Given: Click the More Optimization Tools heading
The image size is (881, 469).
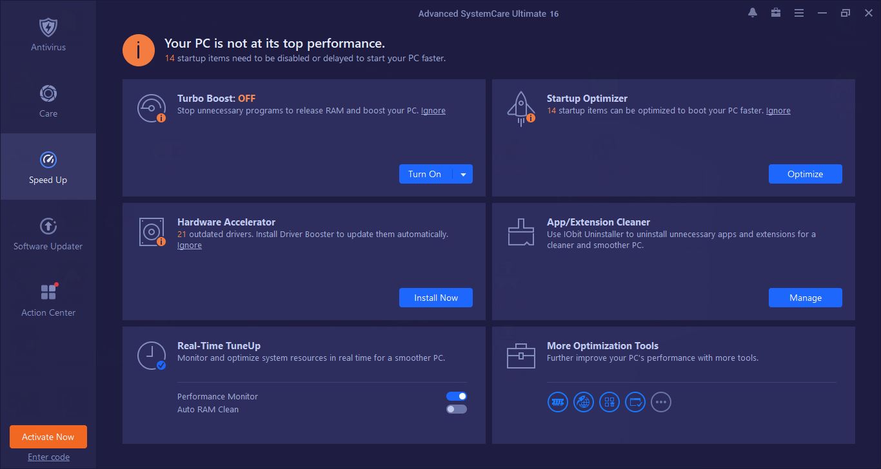Looking at the screenshot, I should (602, 346).
